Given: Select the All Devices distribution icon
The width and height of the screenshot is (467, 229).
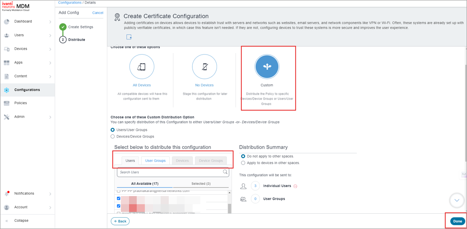Looking at the screenshot, I should [x=142, y=67].
